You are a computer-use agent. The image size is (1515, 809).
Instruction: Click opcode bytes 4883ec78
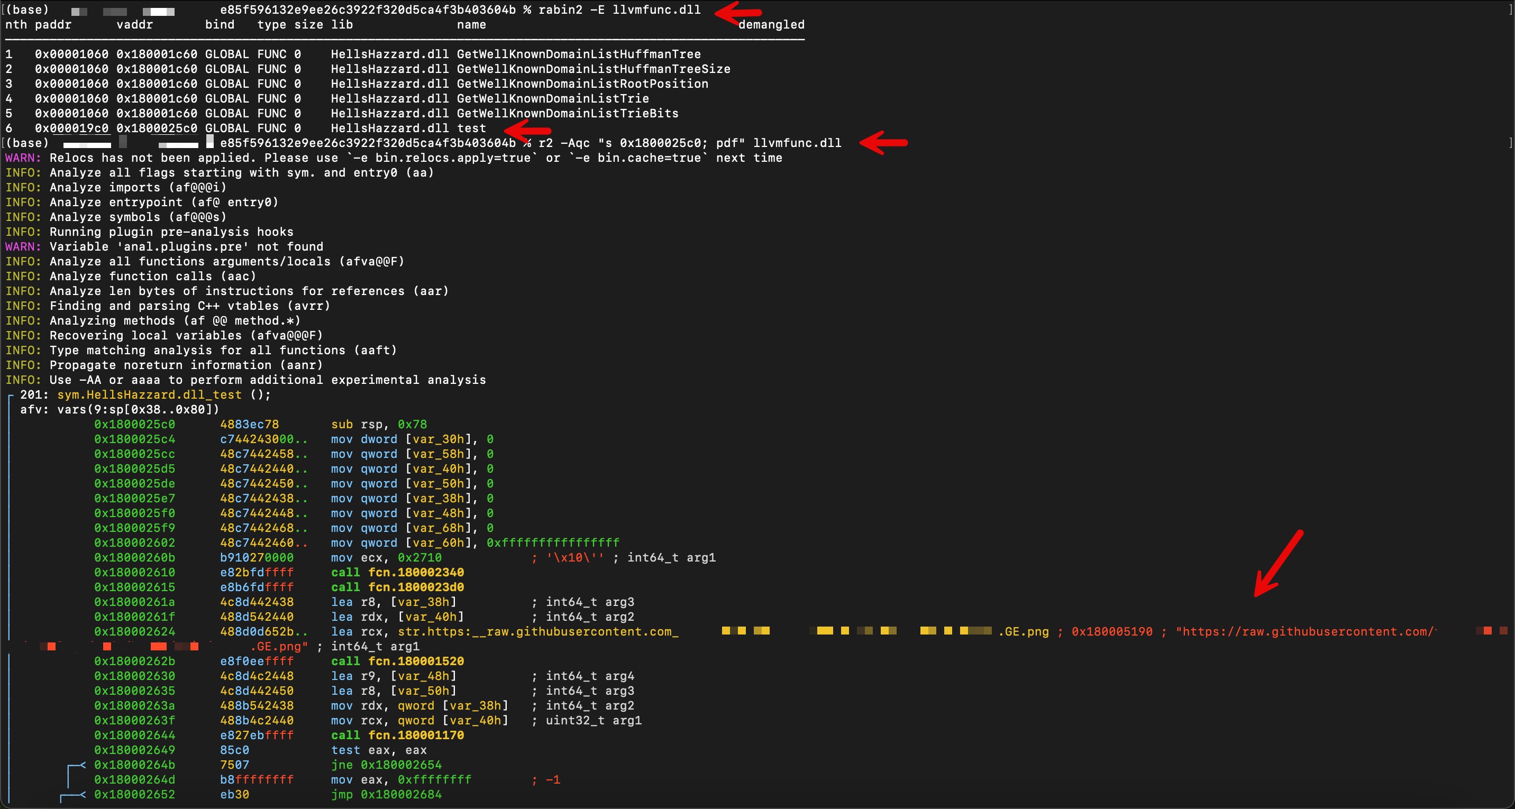point(249,425)
